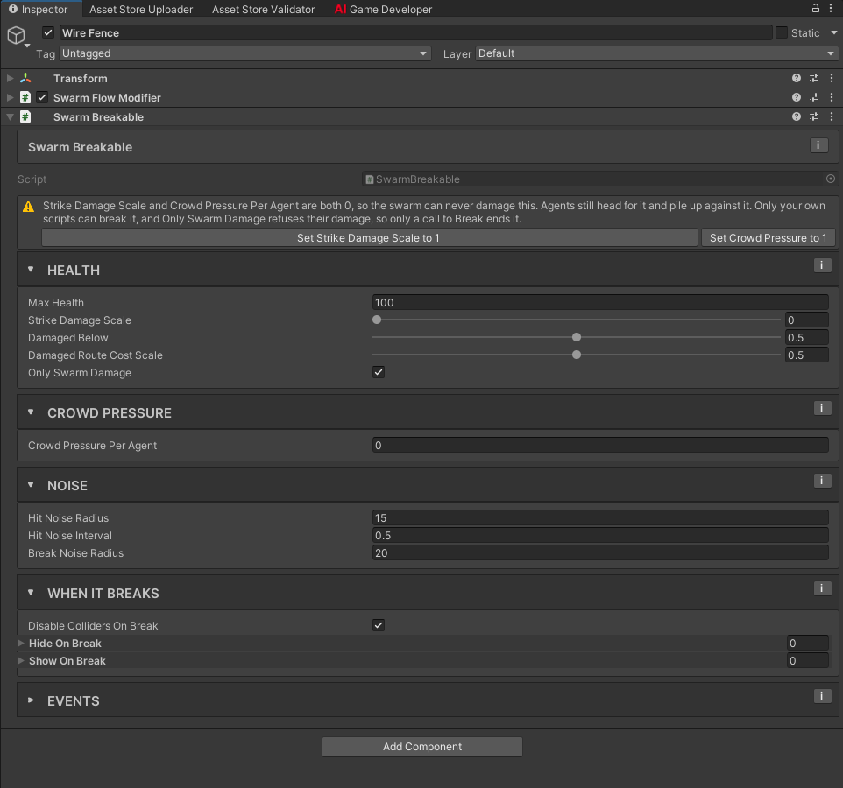Switch to the AI Game Developer tab
This screenshot has width=843, height=788.
coord(383,9)
